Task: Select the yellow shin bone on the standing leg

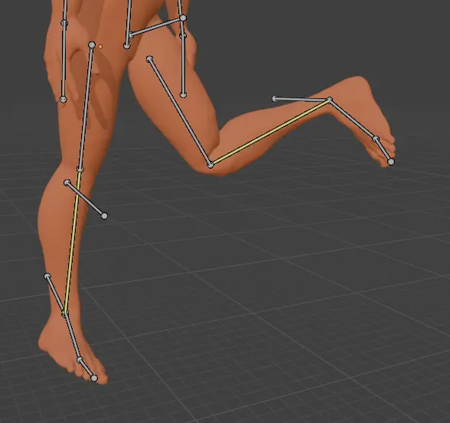Action: [x=72, y=242]
